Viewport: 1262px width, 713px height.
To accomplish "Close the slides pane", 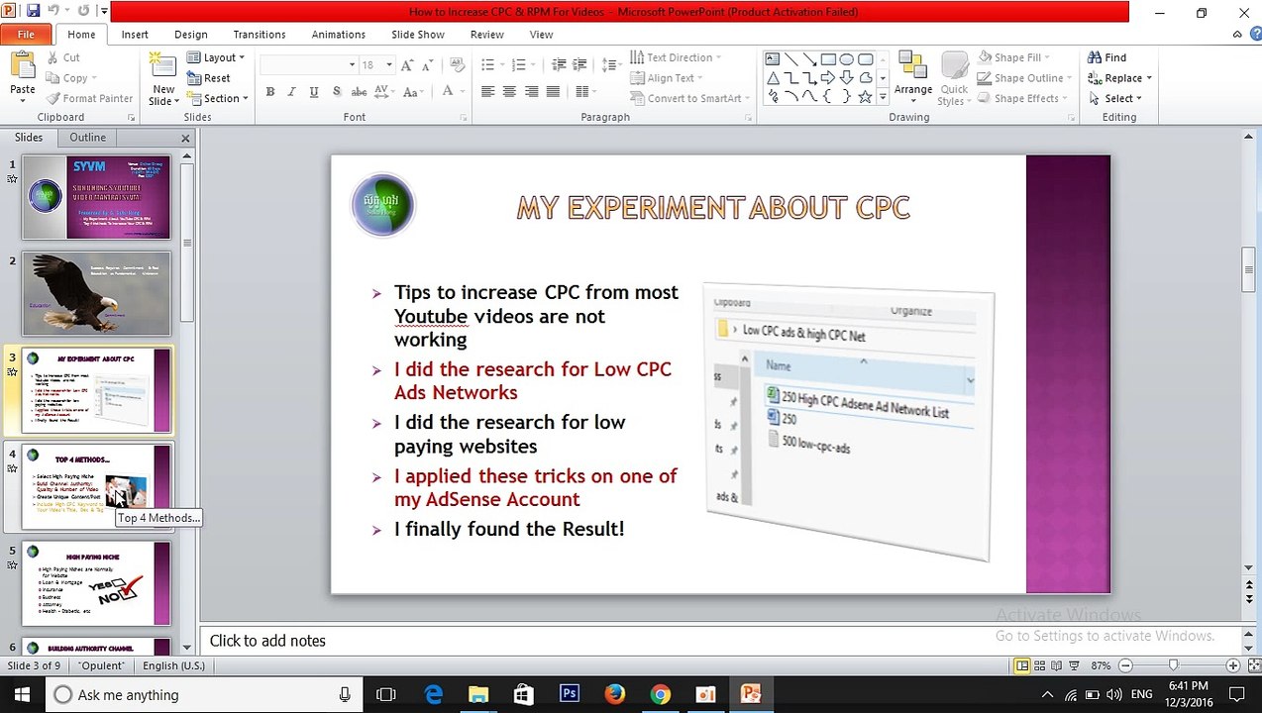I will pyautogui.click(x=185, y=138).
